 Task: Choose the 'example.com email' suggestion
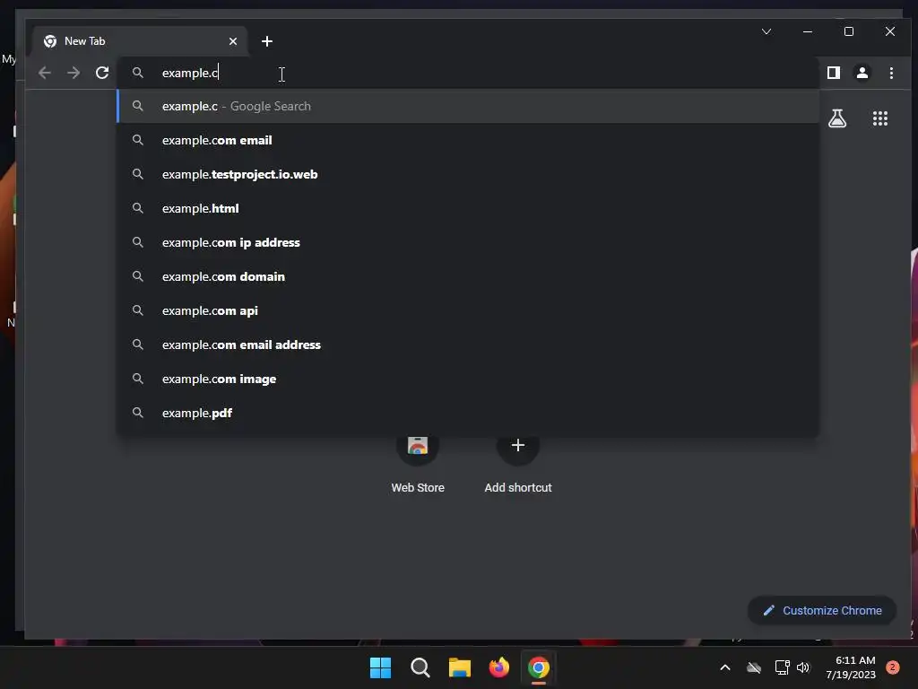pos(468,140)
